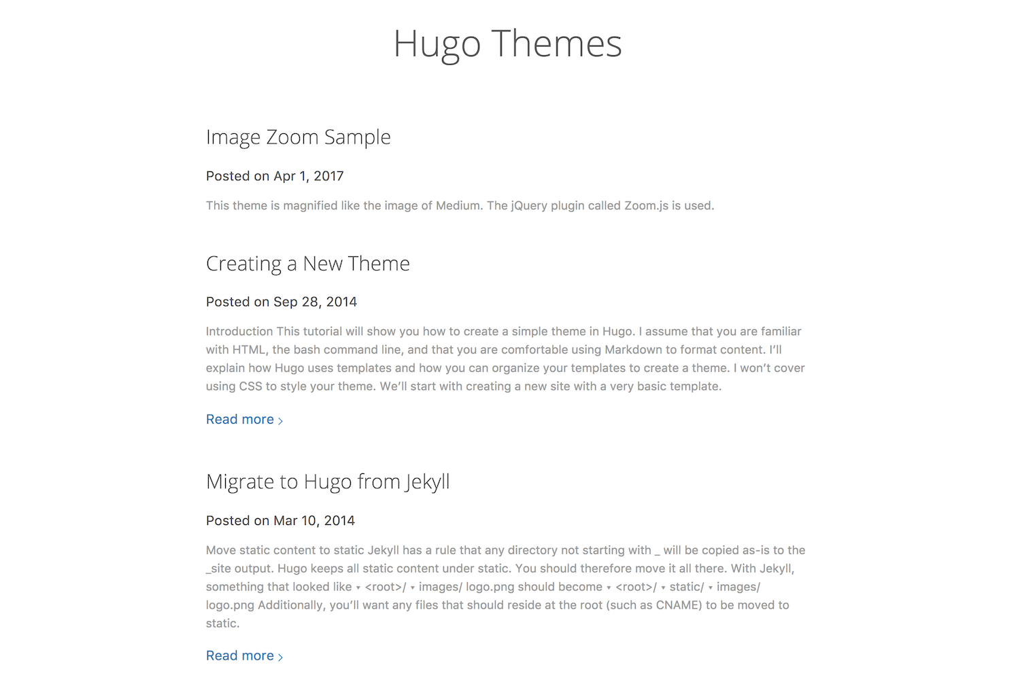The height and width of the screenshot is (680, 1020).
Task: Open the Creating a New Theme post
Action: click(307, 264)
